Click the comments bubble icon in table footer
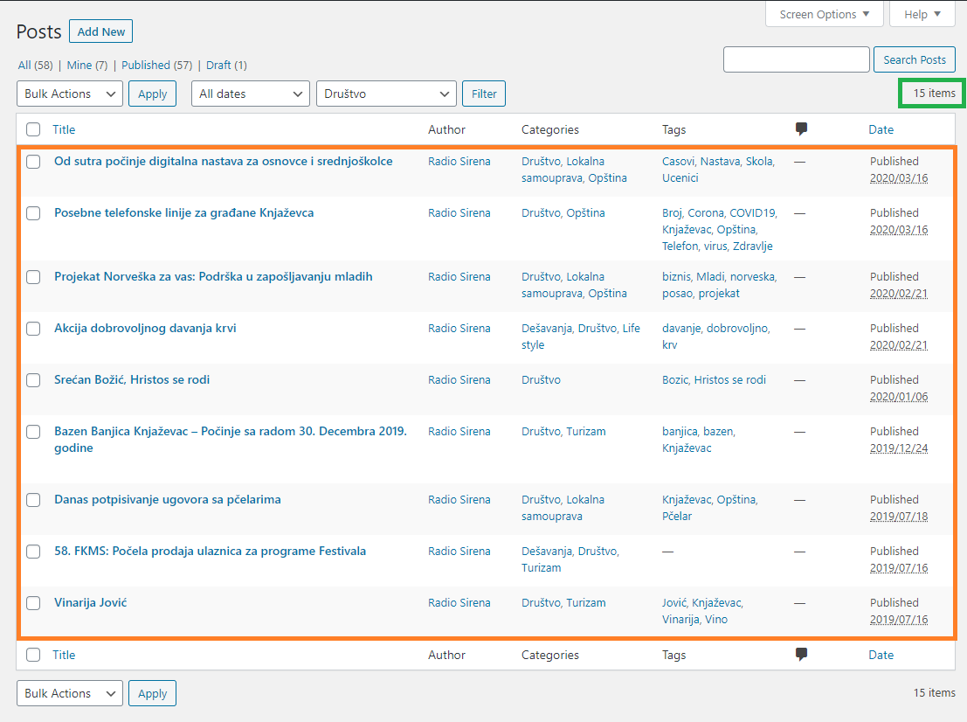 (801, 655)
